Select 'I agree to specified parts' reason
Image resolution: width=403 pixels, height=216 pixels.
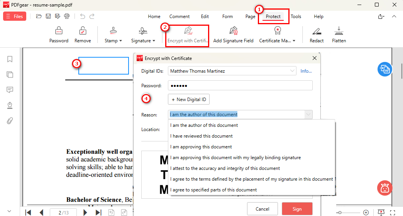point(252,189)
